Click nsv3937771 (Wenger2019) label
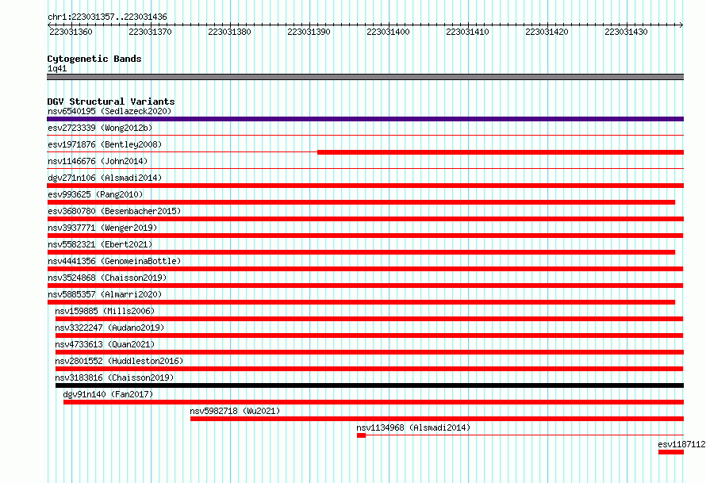706x483 pixels. pyautogui.click(x=102, y=228)
